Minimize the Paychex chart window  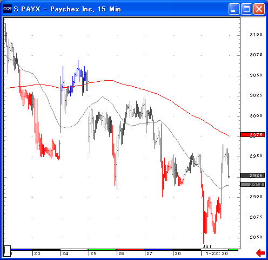(x=234, y=9)
